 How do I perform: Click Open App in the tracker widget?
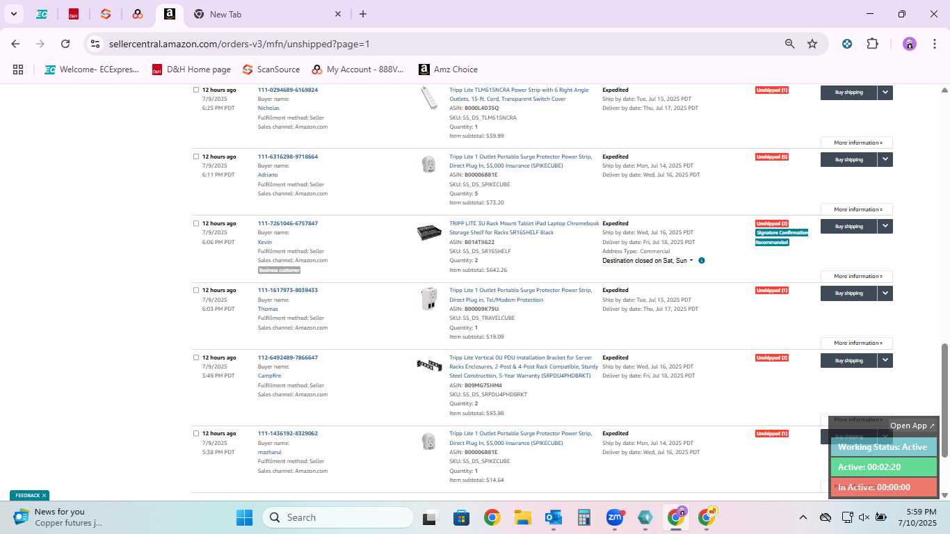tap(912, 426)
